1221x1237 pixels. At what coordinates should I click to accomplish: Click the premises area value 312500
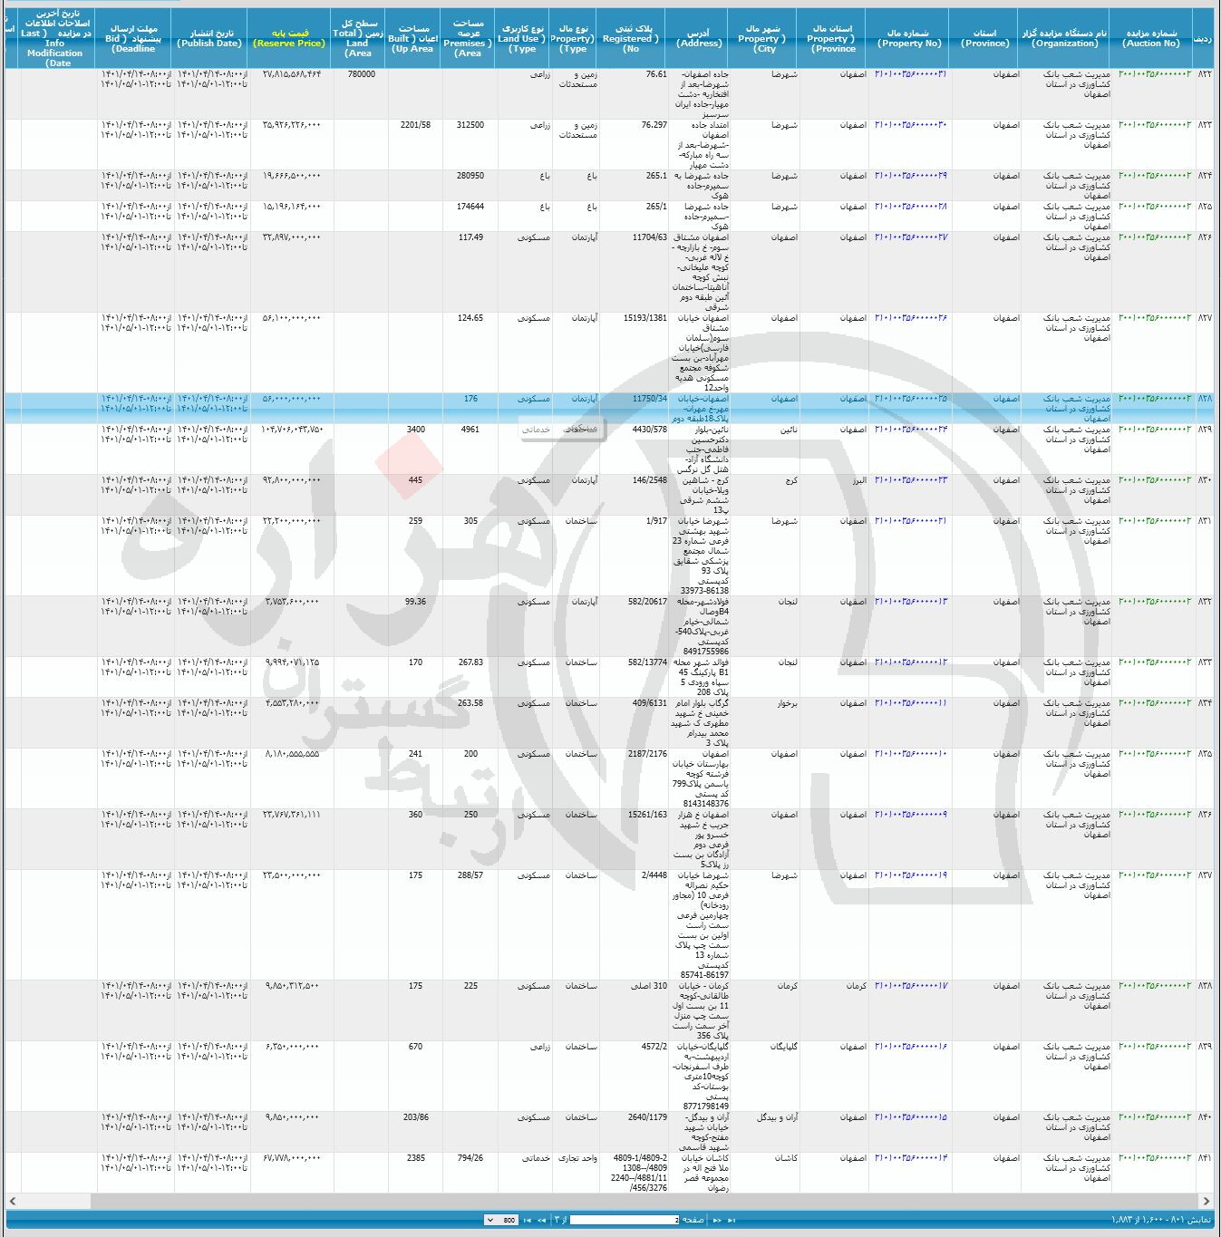[470, 125]
